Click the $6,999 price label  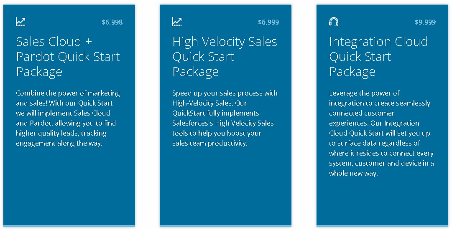[268, 22]
